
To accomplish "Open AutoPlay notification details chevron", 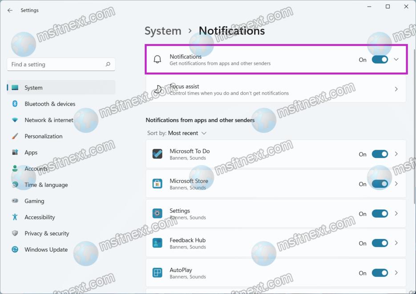I will tap(396, 273).
